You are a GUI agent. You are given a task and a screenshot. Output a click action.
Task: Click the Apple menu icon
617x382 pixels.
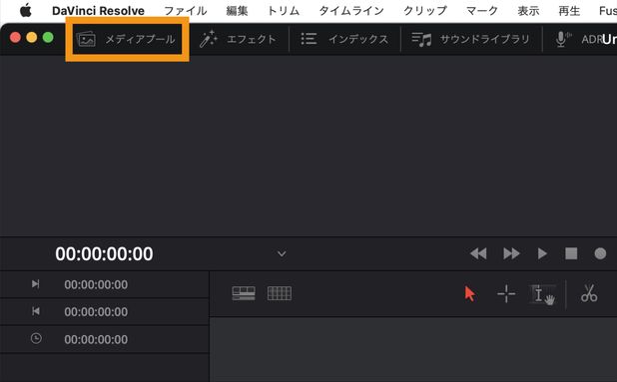(26, 11)
